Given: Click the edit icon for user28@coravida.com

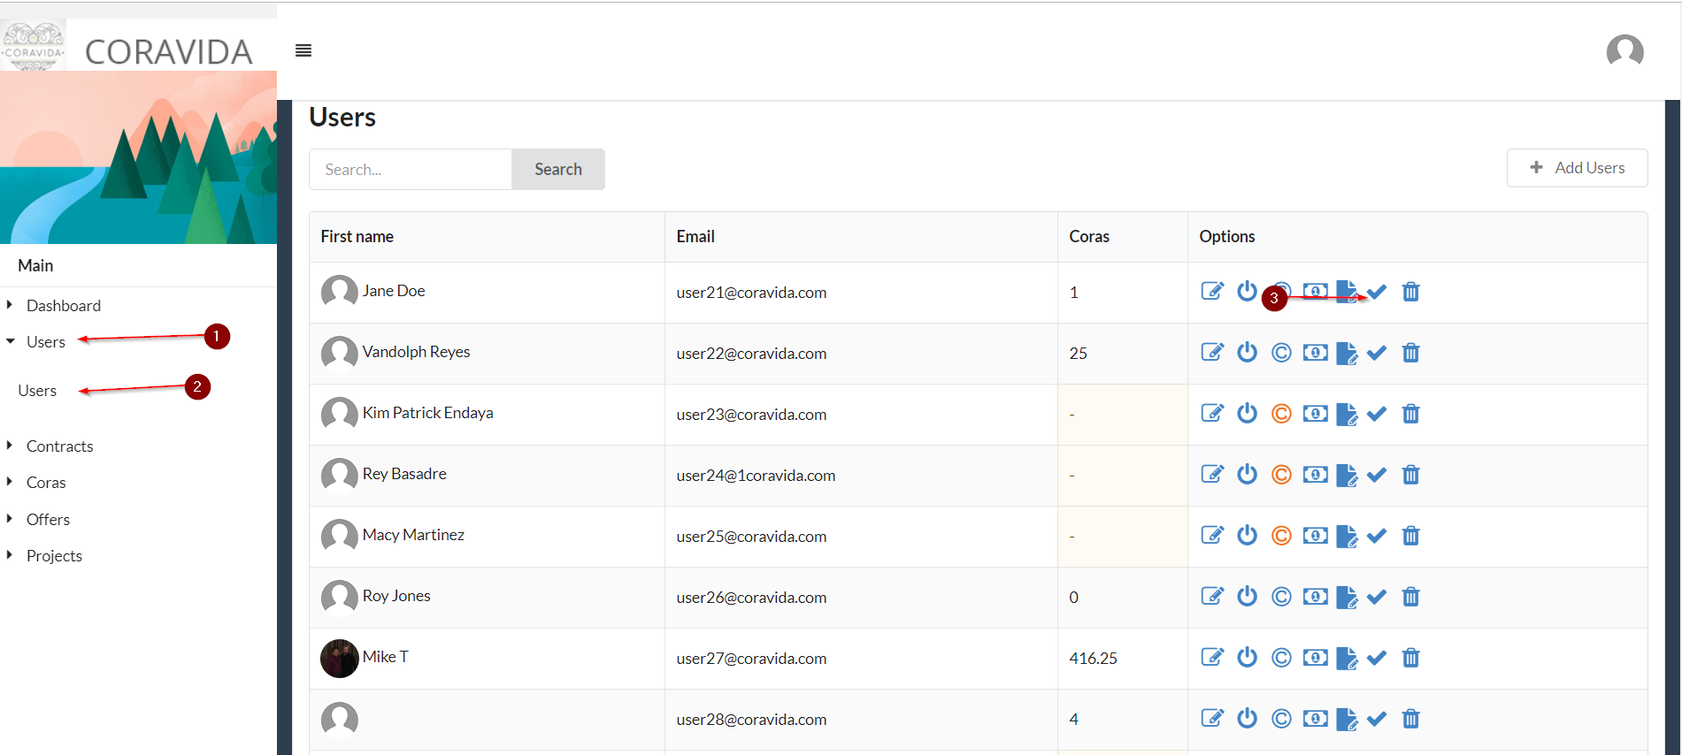Looking at the screenshot, I should 1211,719.
